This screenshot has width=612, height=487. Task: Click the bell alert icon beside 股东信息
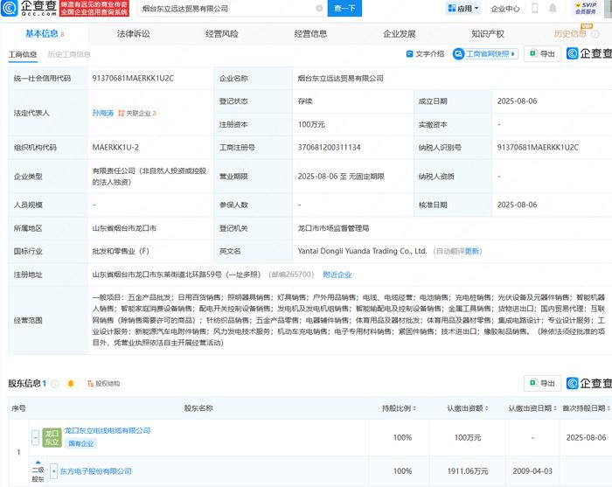[x=71, y=384]
